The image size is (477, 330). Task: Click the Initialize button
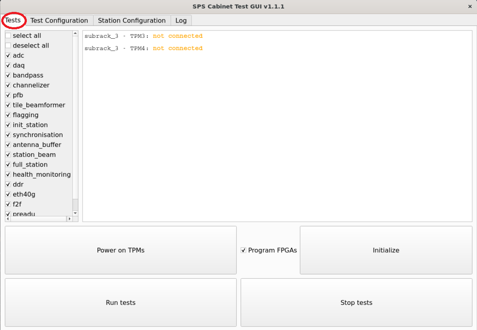(x=386, y=250)
